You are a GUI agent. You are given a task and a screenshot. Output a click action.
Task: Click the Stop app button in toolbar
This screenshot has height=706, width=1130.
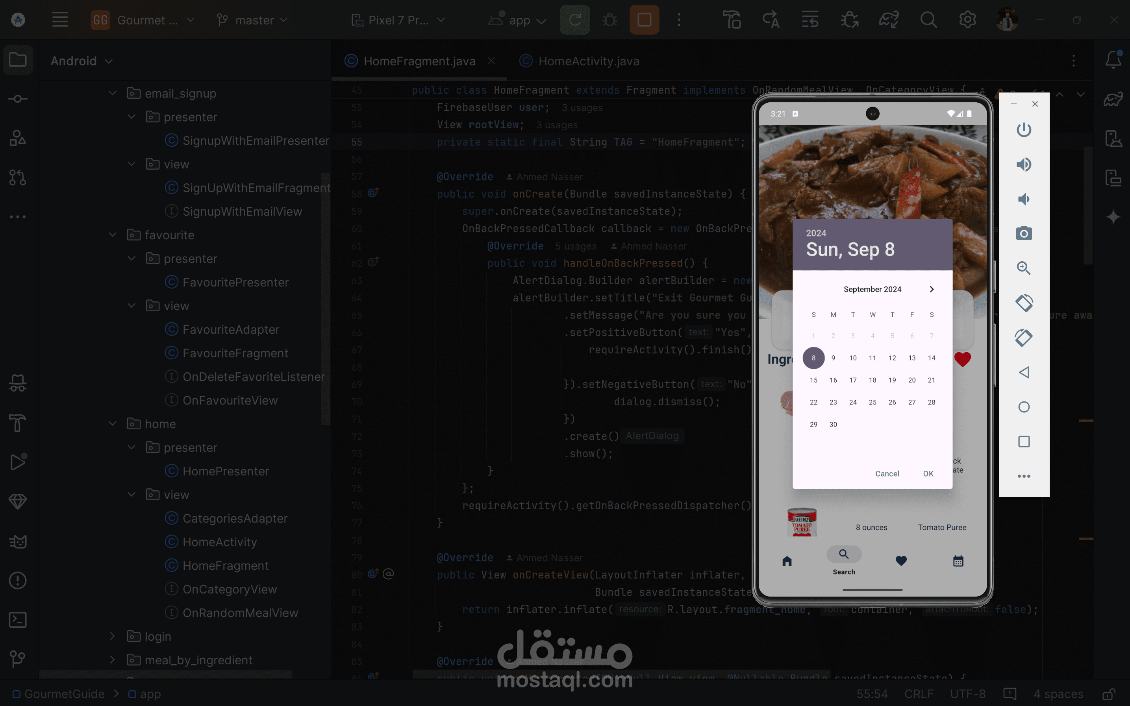click(x=644, y=20)
